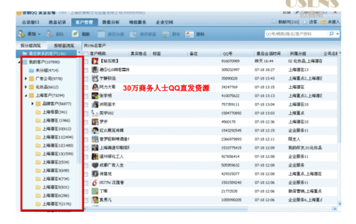The image size is (356, 224).
Task: Collapse the 上海客户(73294) group
Action: (x=26, y=95)
